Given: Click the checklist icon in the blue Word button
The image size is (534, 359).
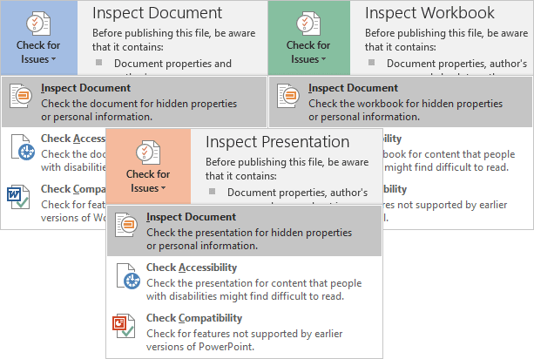Looking at the screenshot, I should pyautogui.click(x=38, y=24).
